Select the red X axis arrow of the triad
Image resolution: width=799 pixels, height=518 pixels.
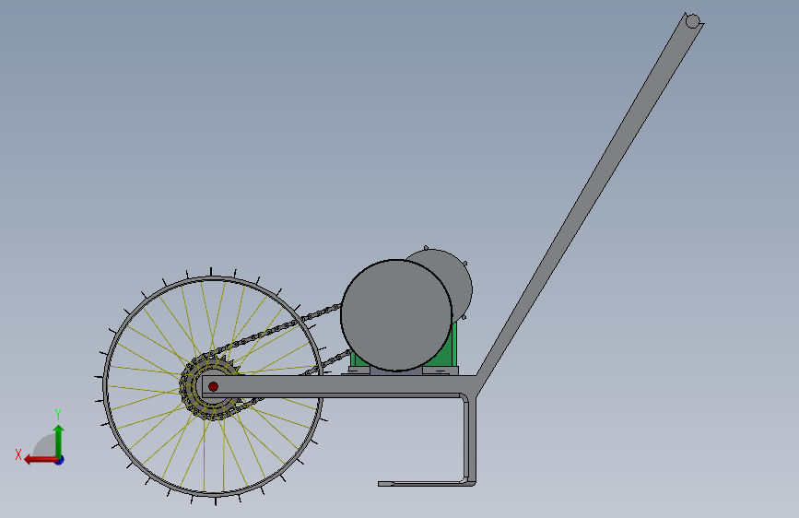[41, 460]
